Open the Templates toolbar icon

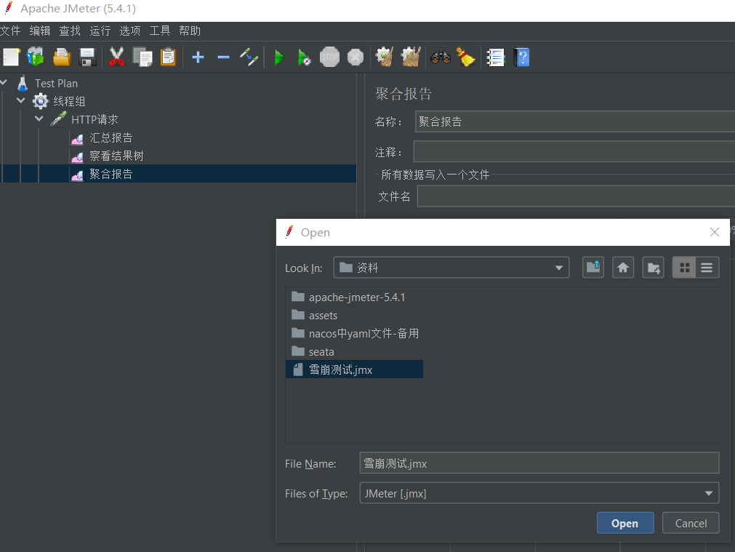tap(36, 57)
